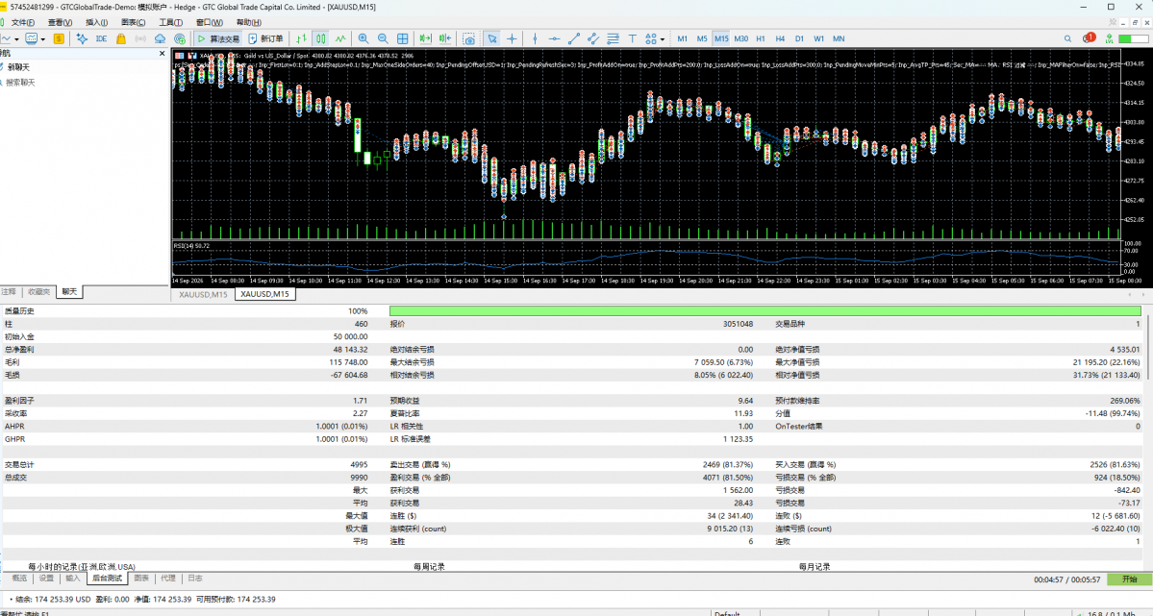1153x616 pixels.
Task: Open the 工具(T) menu
Action: point(170,22)
